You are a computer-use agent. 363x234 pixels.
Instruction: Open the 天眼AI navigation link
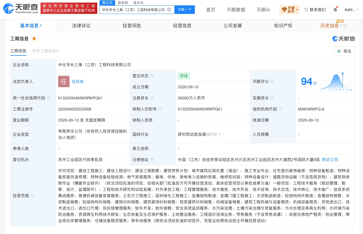[263, 10]
